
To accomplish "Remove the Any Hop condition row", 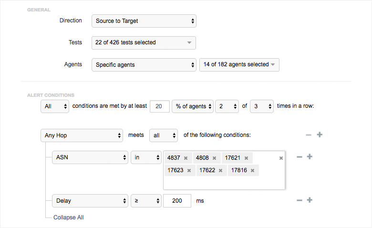I will click(x=309, y=135).
